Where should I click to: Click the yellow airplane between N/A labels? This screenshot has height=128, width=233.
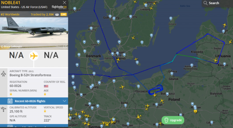(x=34, y=55)
